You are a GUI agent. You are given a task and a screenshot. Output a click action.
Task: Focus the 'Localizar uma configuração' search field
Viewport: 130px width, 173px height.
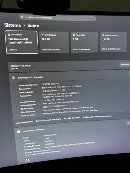pyautogui.click(x=58, y=18)
